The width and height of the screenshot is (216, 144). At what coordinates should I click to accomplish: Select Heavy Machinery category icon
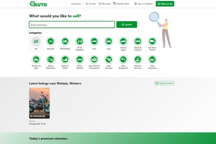click(51, 60)
